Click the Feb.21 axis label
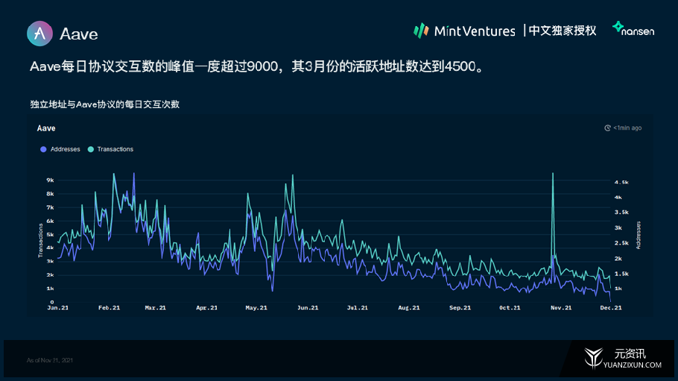678x381 pixels. pyautogui.click(x=109, y=308)
